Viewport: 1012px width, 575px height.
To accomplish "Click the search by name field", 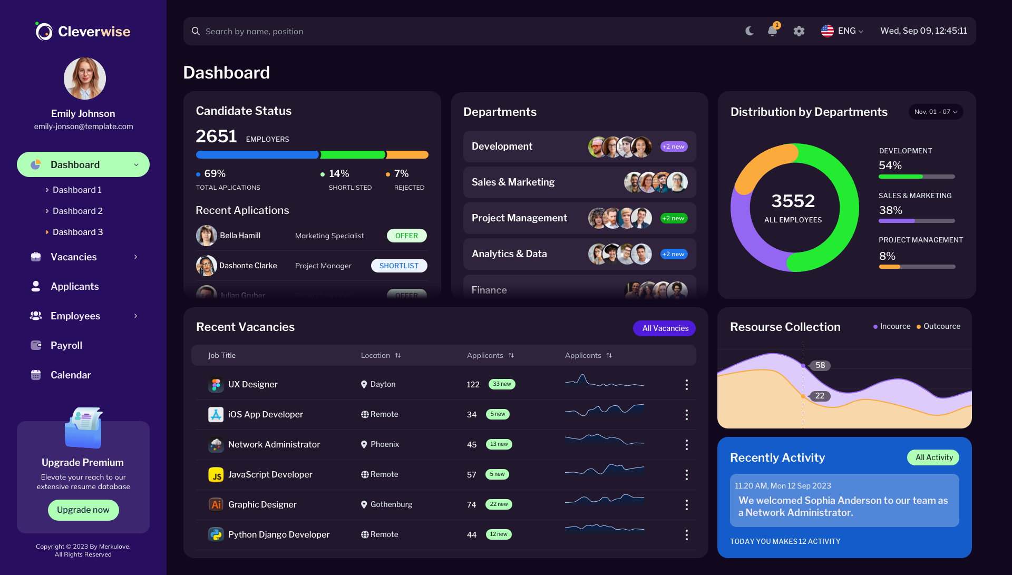I will (x=316, y=31).
